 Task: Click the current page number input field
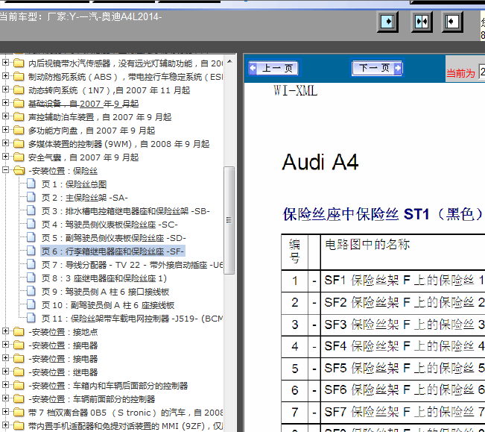tap(481, 72)
